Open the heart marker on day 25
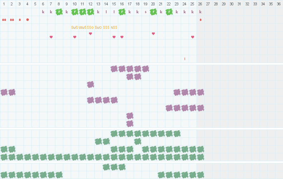 coord(193,37)
